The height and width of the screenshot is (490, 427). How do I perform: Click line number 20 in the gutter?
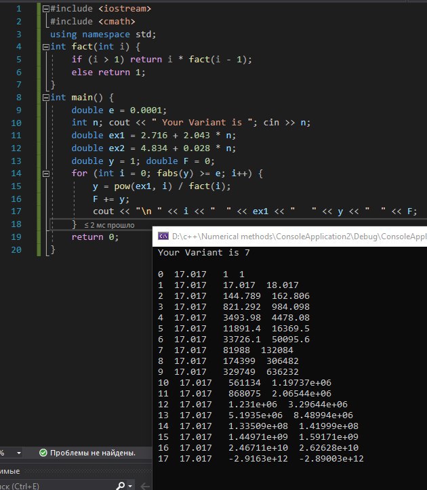click(16, 249)
